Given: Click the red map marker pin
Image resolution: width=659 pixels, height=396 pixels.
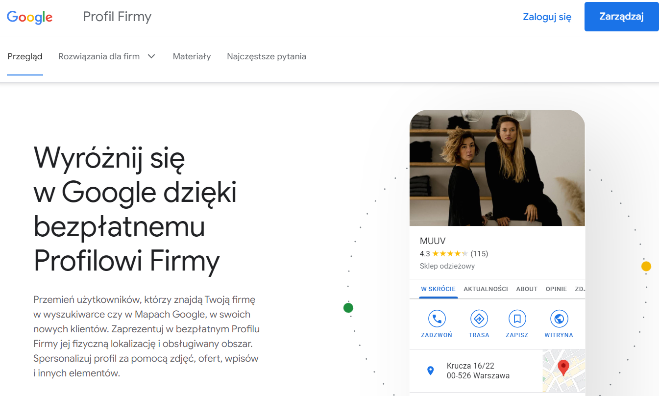Looking at the screenshot, I should tap(563, 367).
